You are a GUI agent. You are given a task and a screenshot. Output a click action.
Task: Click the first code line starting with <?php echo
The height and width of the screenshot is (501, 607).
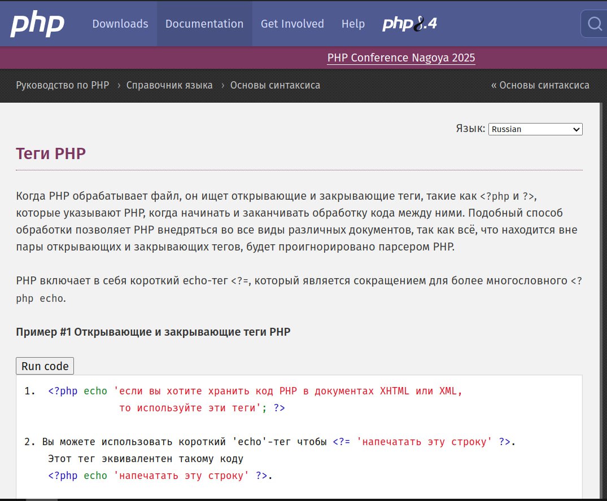(255, 391)
